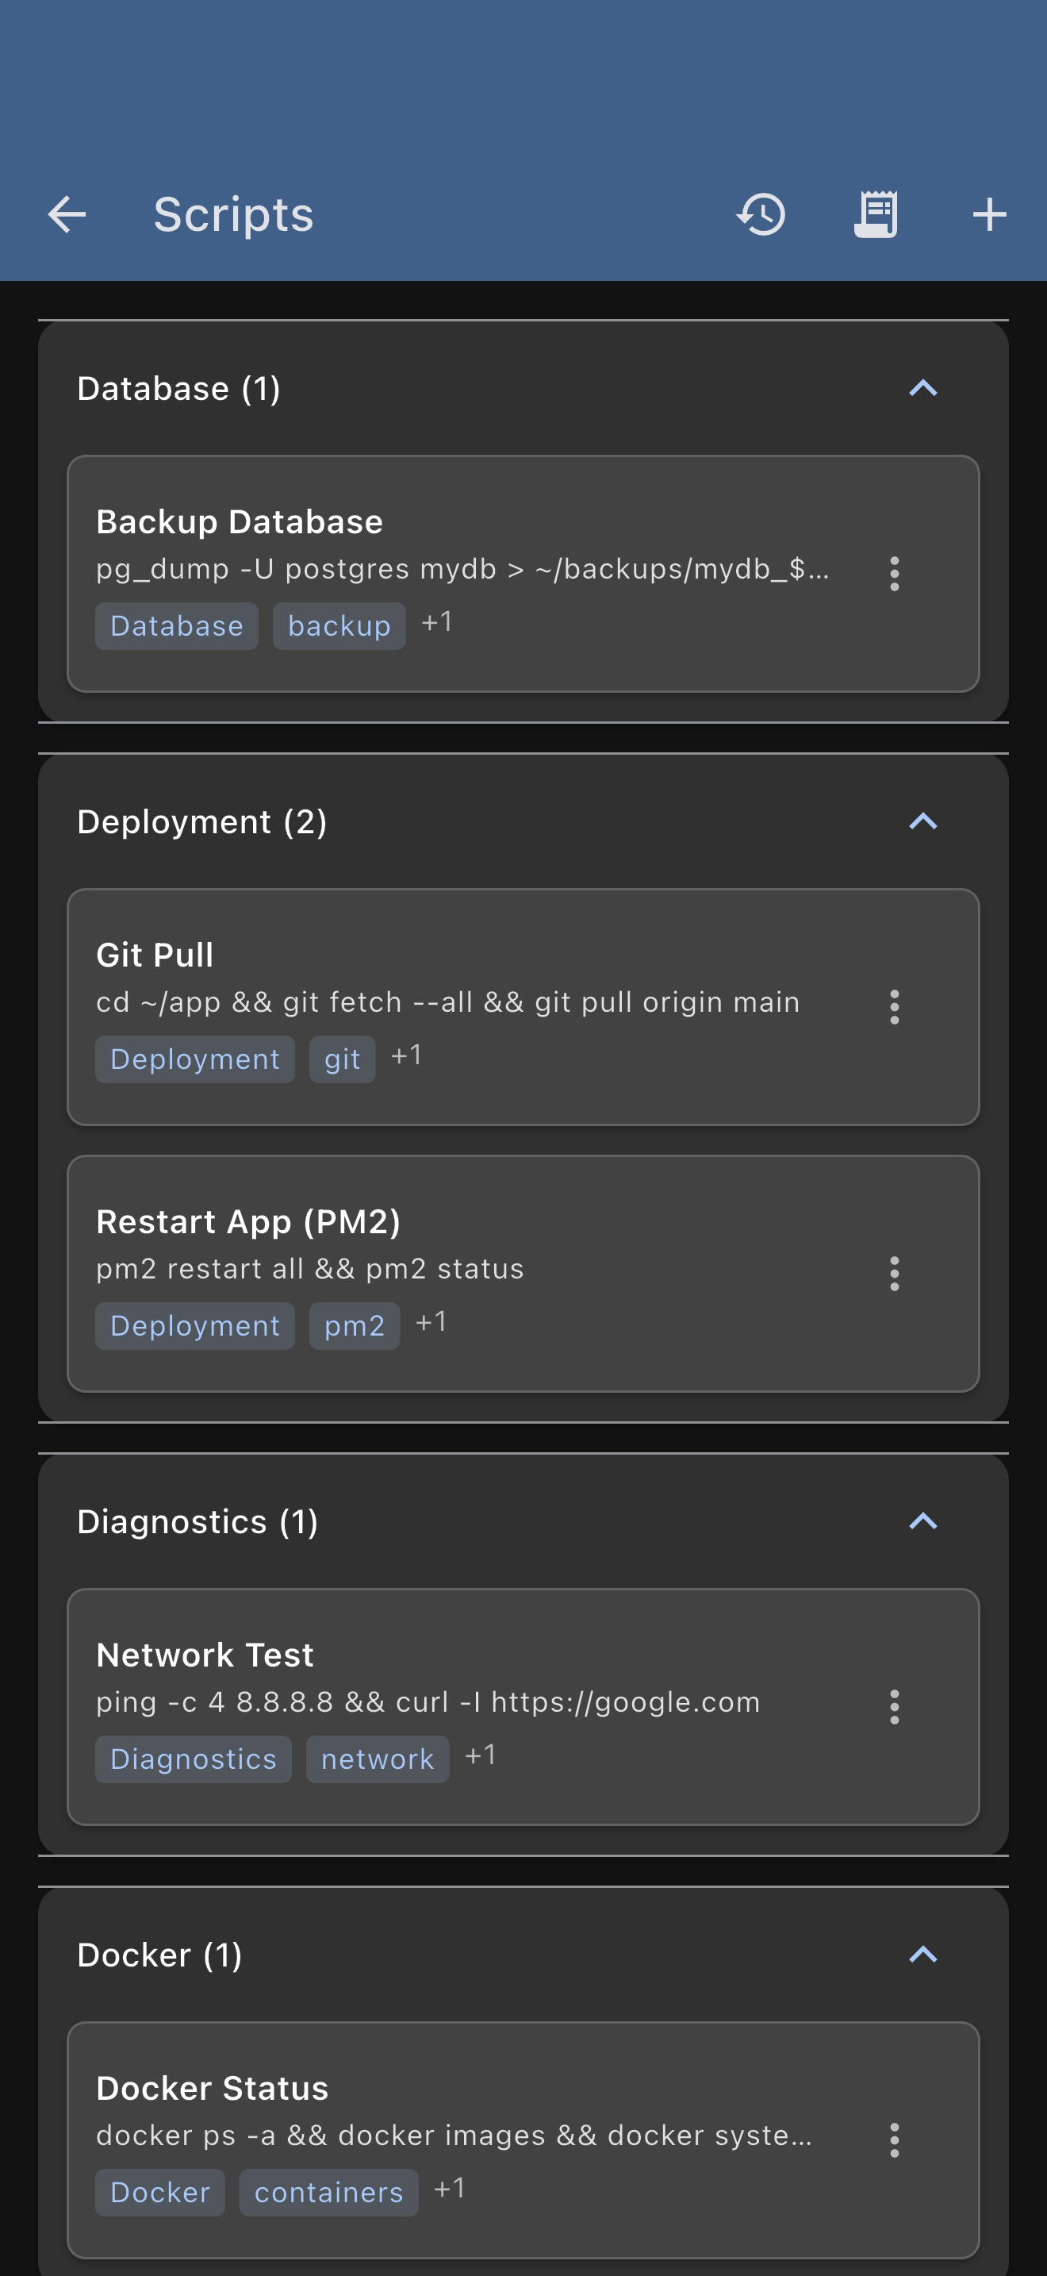1047x2276 pixels.
Task: Collapse the Database section
Action: (x=922, y=389)
